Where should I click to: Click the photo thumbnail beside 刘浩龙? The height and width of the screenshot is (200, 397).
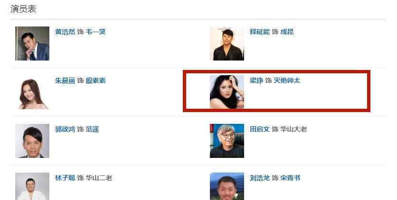pyautogui.click(x=227, y=186)
